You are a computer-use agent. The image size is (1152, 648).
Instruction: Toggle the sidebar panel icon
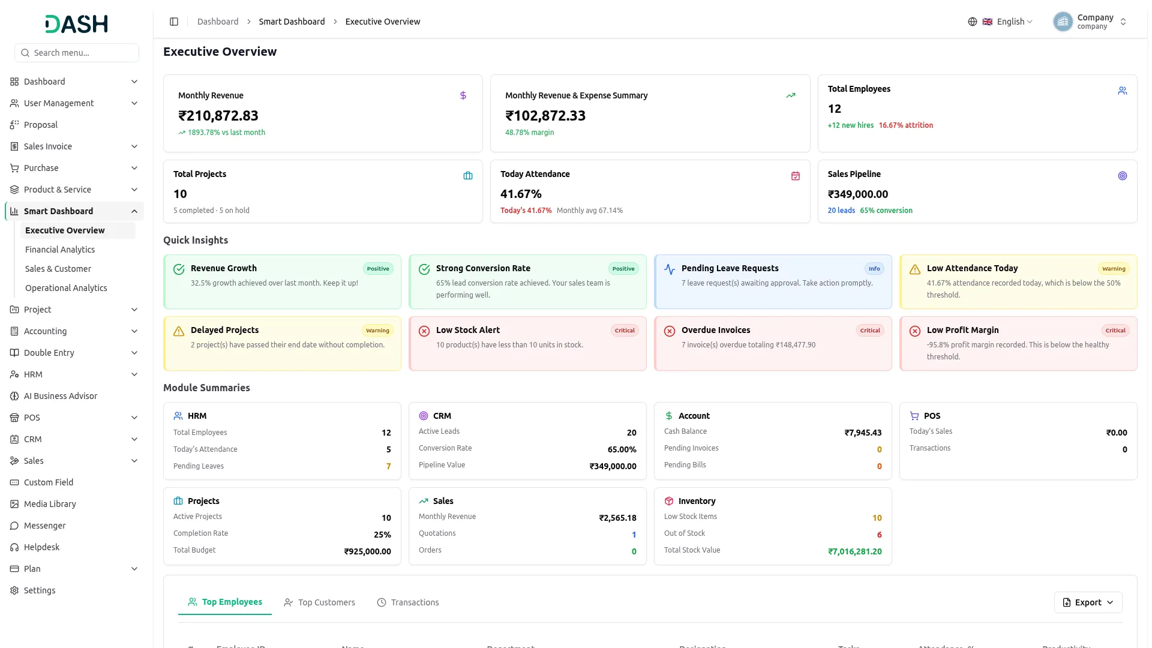[174, 22]
